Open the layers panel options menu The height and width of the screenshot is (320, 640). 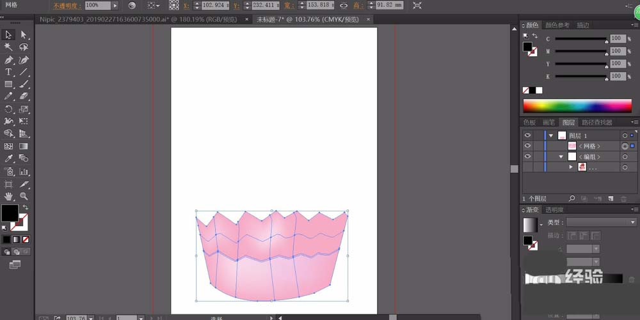coord(634,122)
